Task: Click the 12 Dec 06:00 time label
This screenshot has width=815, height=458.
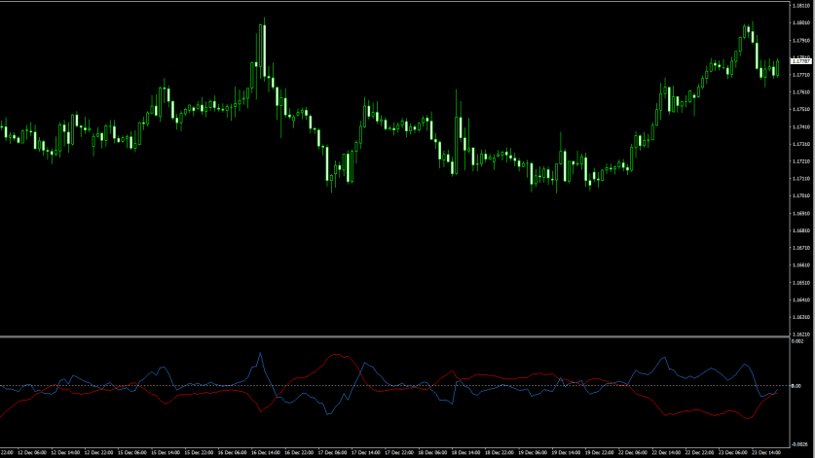Action: pos(31,452)
